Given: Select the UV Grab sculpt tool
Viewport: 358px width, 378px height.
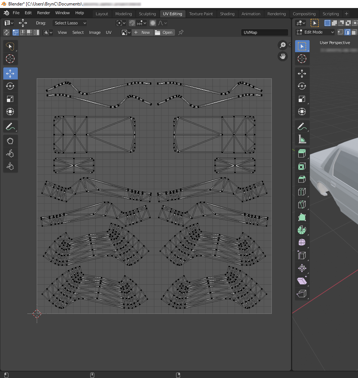Looking at the screenshot, I should click(x=10, y=141).
